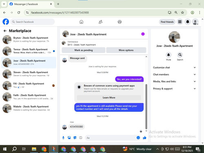Open Steven's apartment conversation

29,74
